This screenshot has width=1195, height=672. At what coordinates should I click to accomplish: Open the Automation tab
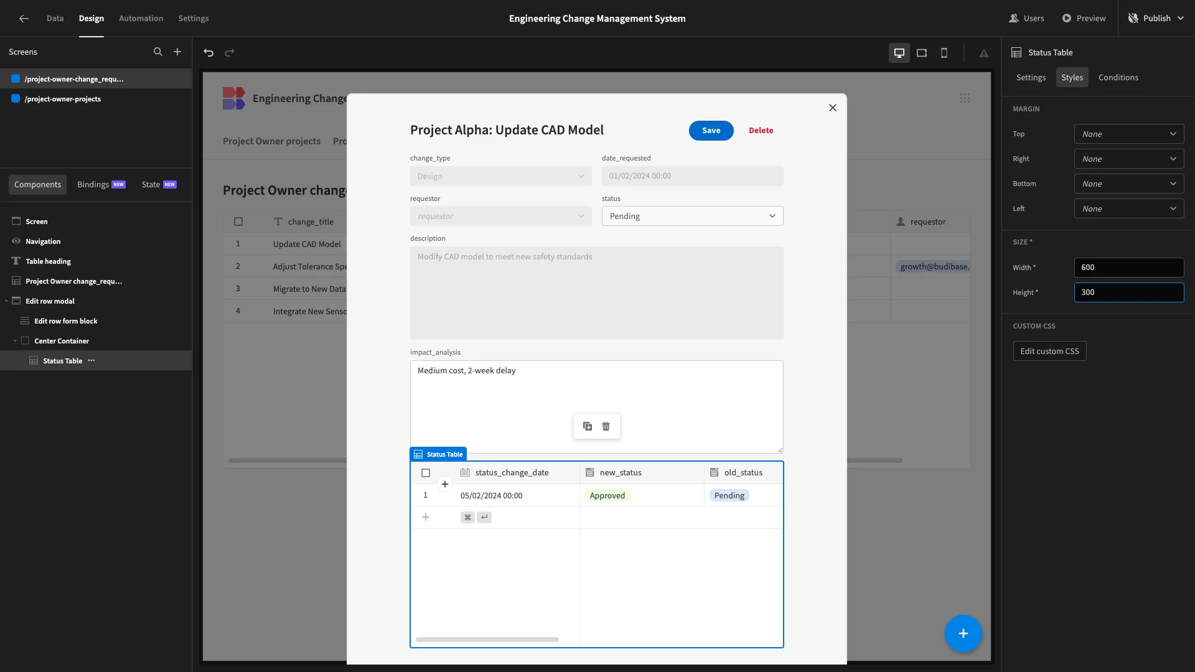(x=141, y=19)
